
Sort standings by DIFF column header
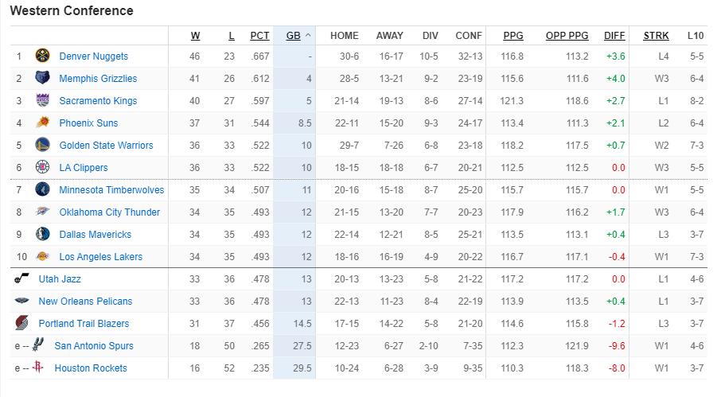click(614, 36)
